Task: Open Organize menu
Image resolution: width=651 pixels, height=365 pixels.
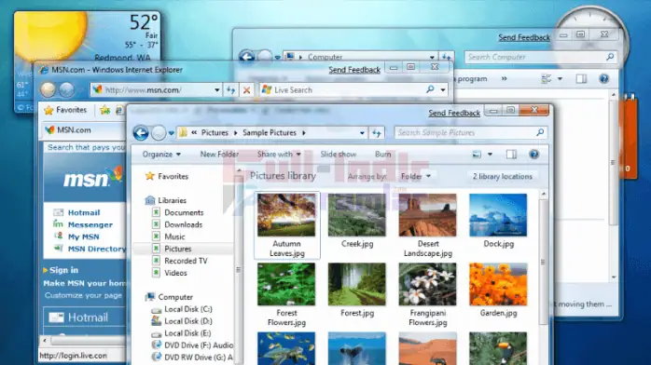Action: [x=161, y=155]
